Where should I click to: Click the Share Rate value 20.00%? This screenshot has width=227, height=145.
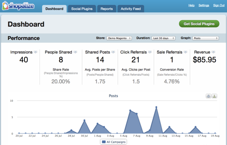tap(61, 81)
